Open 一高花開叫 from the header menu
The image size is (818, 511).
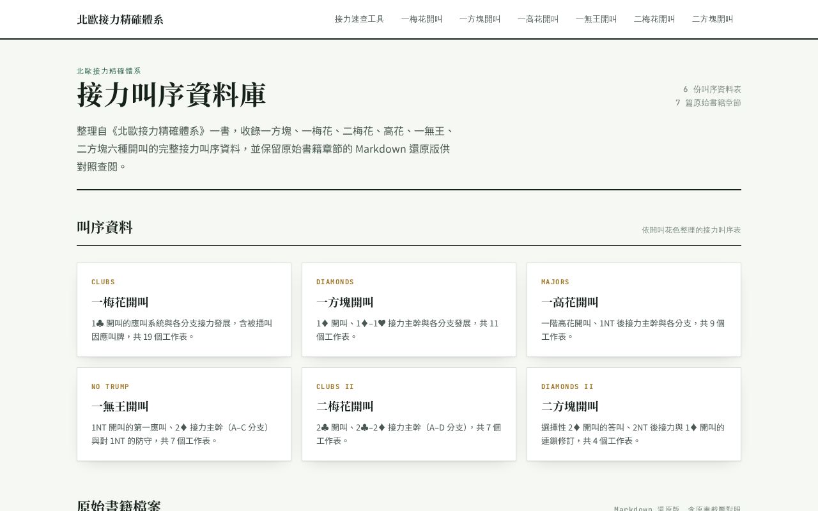click(538, 19)
